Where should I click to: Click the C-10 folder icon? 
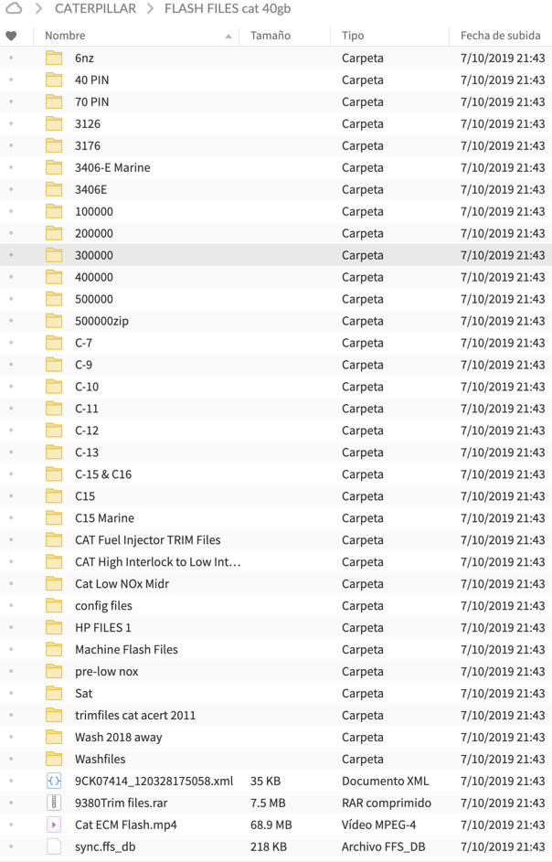pyautogui.click(x=54, y=387)
